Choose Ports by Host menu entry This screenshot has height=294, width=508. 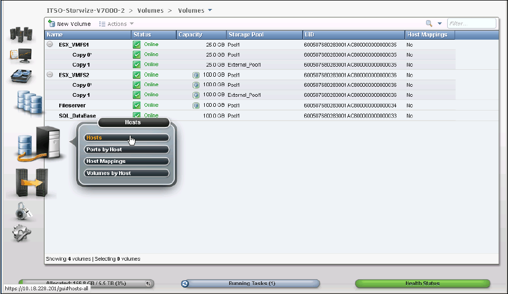126,150
